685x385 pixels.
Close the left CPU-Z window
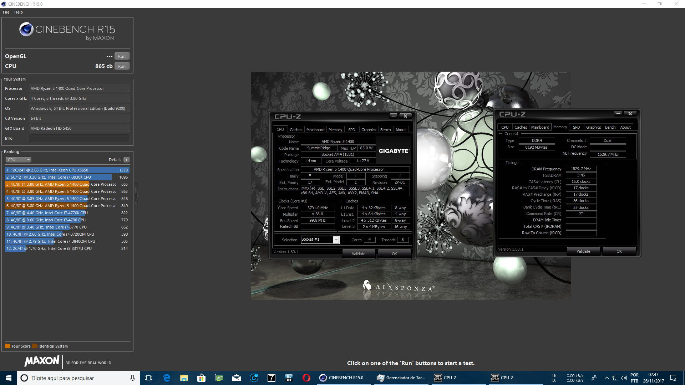[x=405, y=116]
